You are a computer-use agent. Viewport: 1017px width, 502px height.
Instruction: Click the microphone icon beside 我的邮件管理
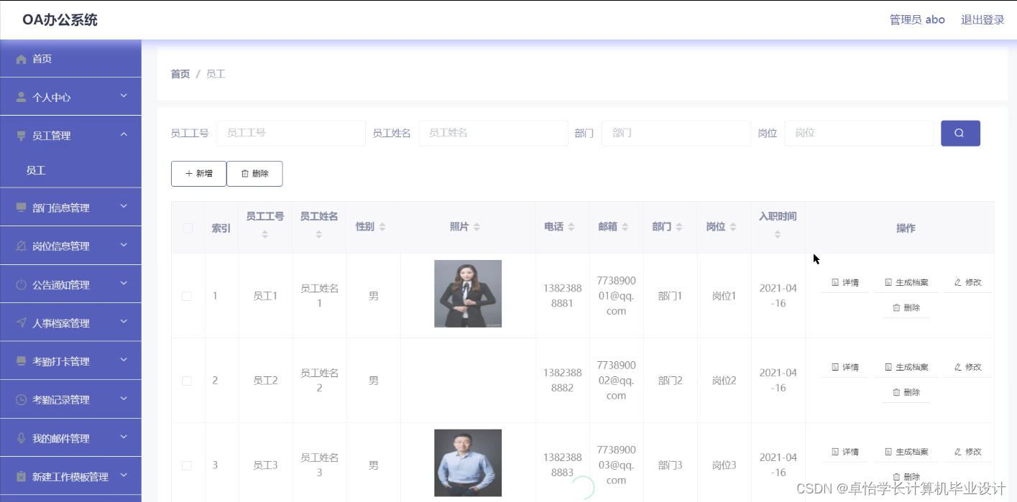(21, 437)
